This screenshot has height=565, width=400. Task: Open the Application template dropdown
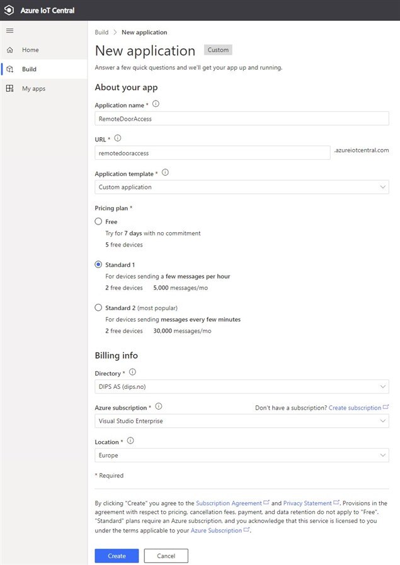242,187
